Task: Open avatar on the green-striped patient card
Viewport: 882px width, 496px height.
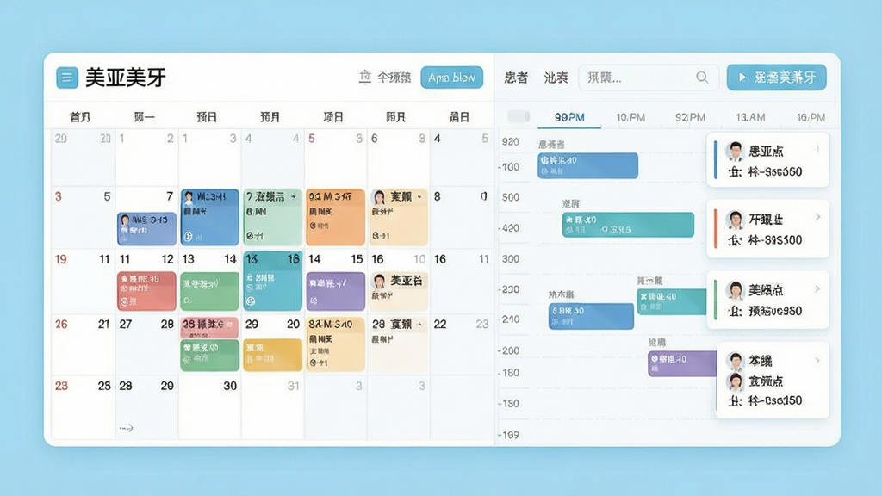Action: (735, 290)
